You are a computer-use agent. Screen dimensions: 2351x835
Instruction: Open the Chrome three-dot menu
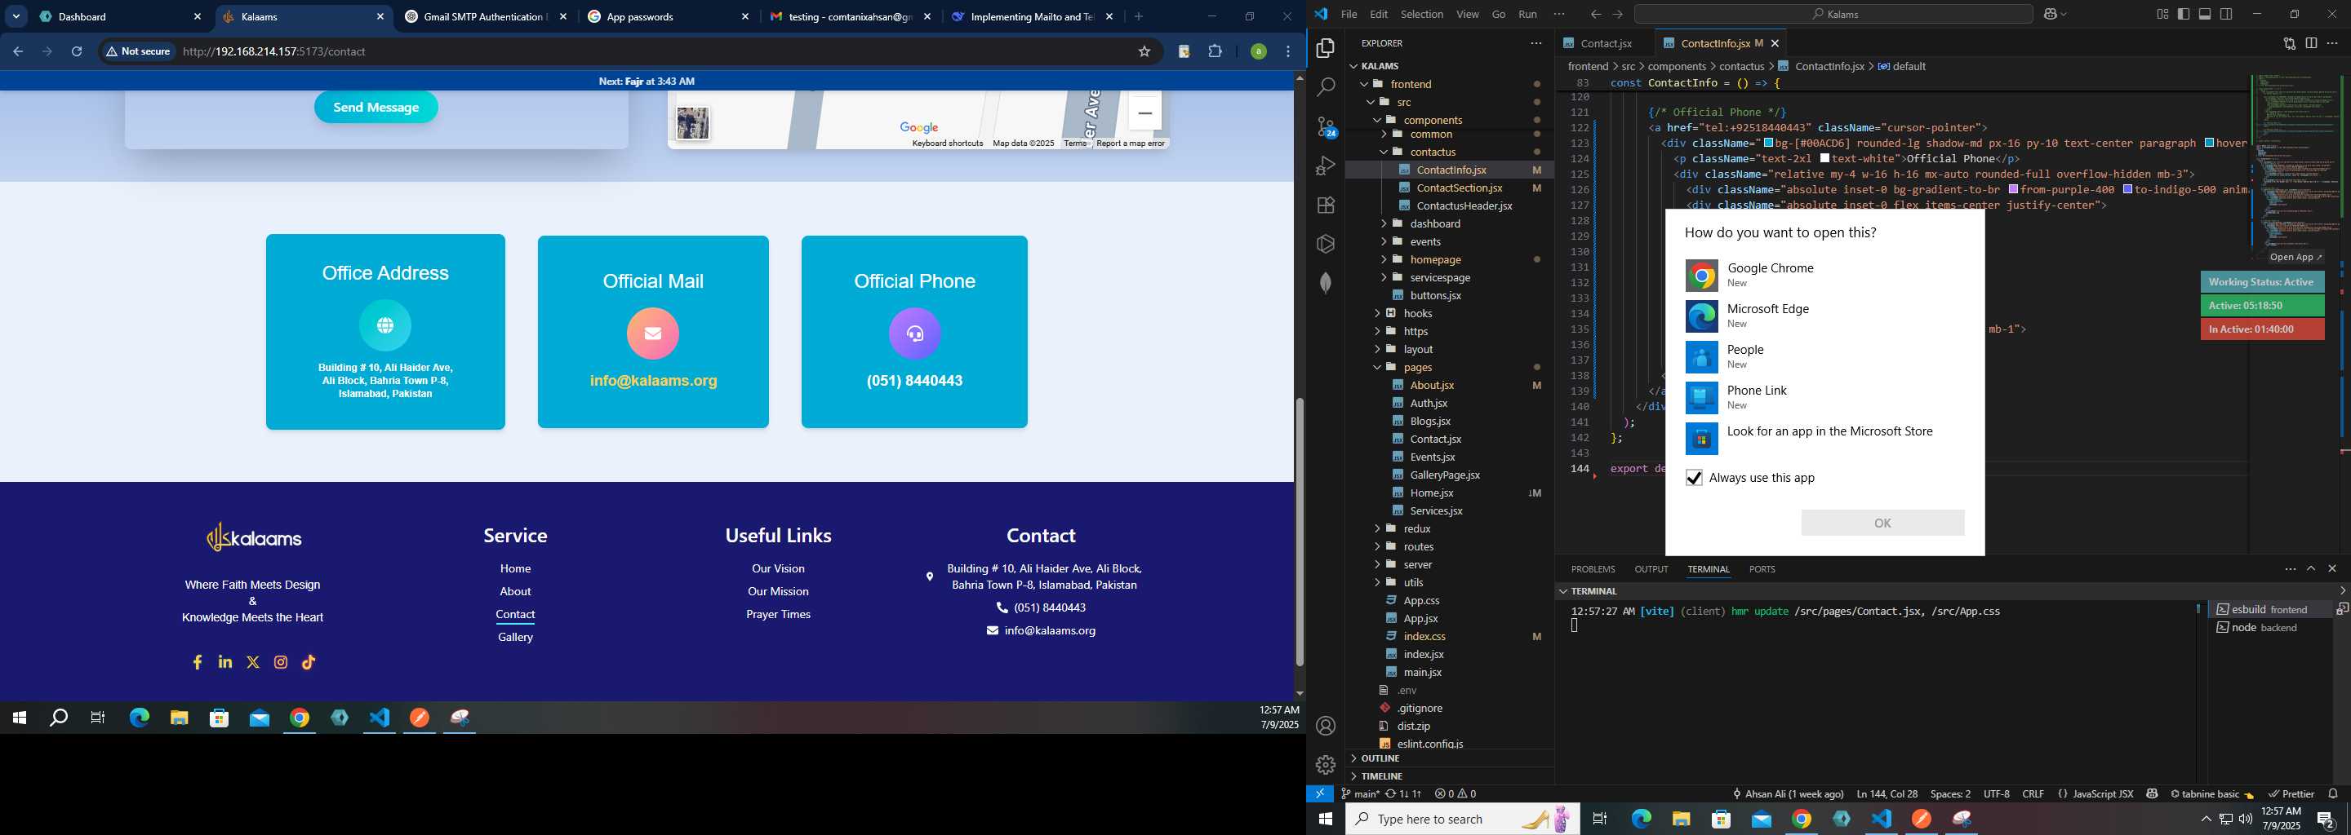pos(1288,52)
